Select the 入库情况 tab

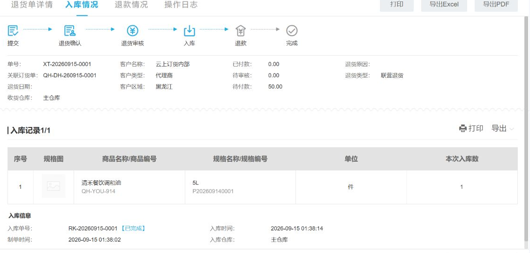(82, 5)
